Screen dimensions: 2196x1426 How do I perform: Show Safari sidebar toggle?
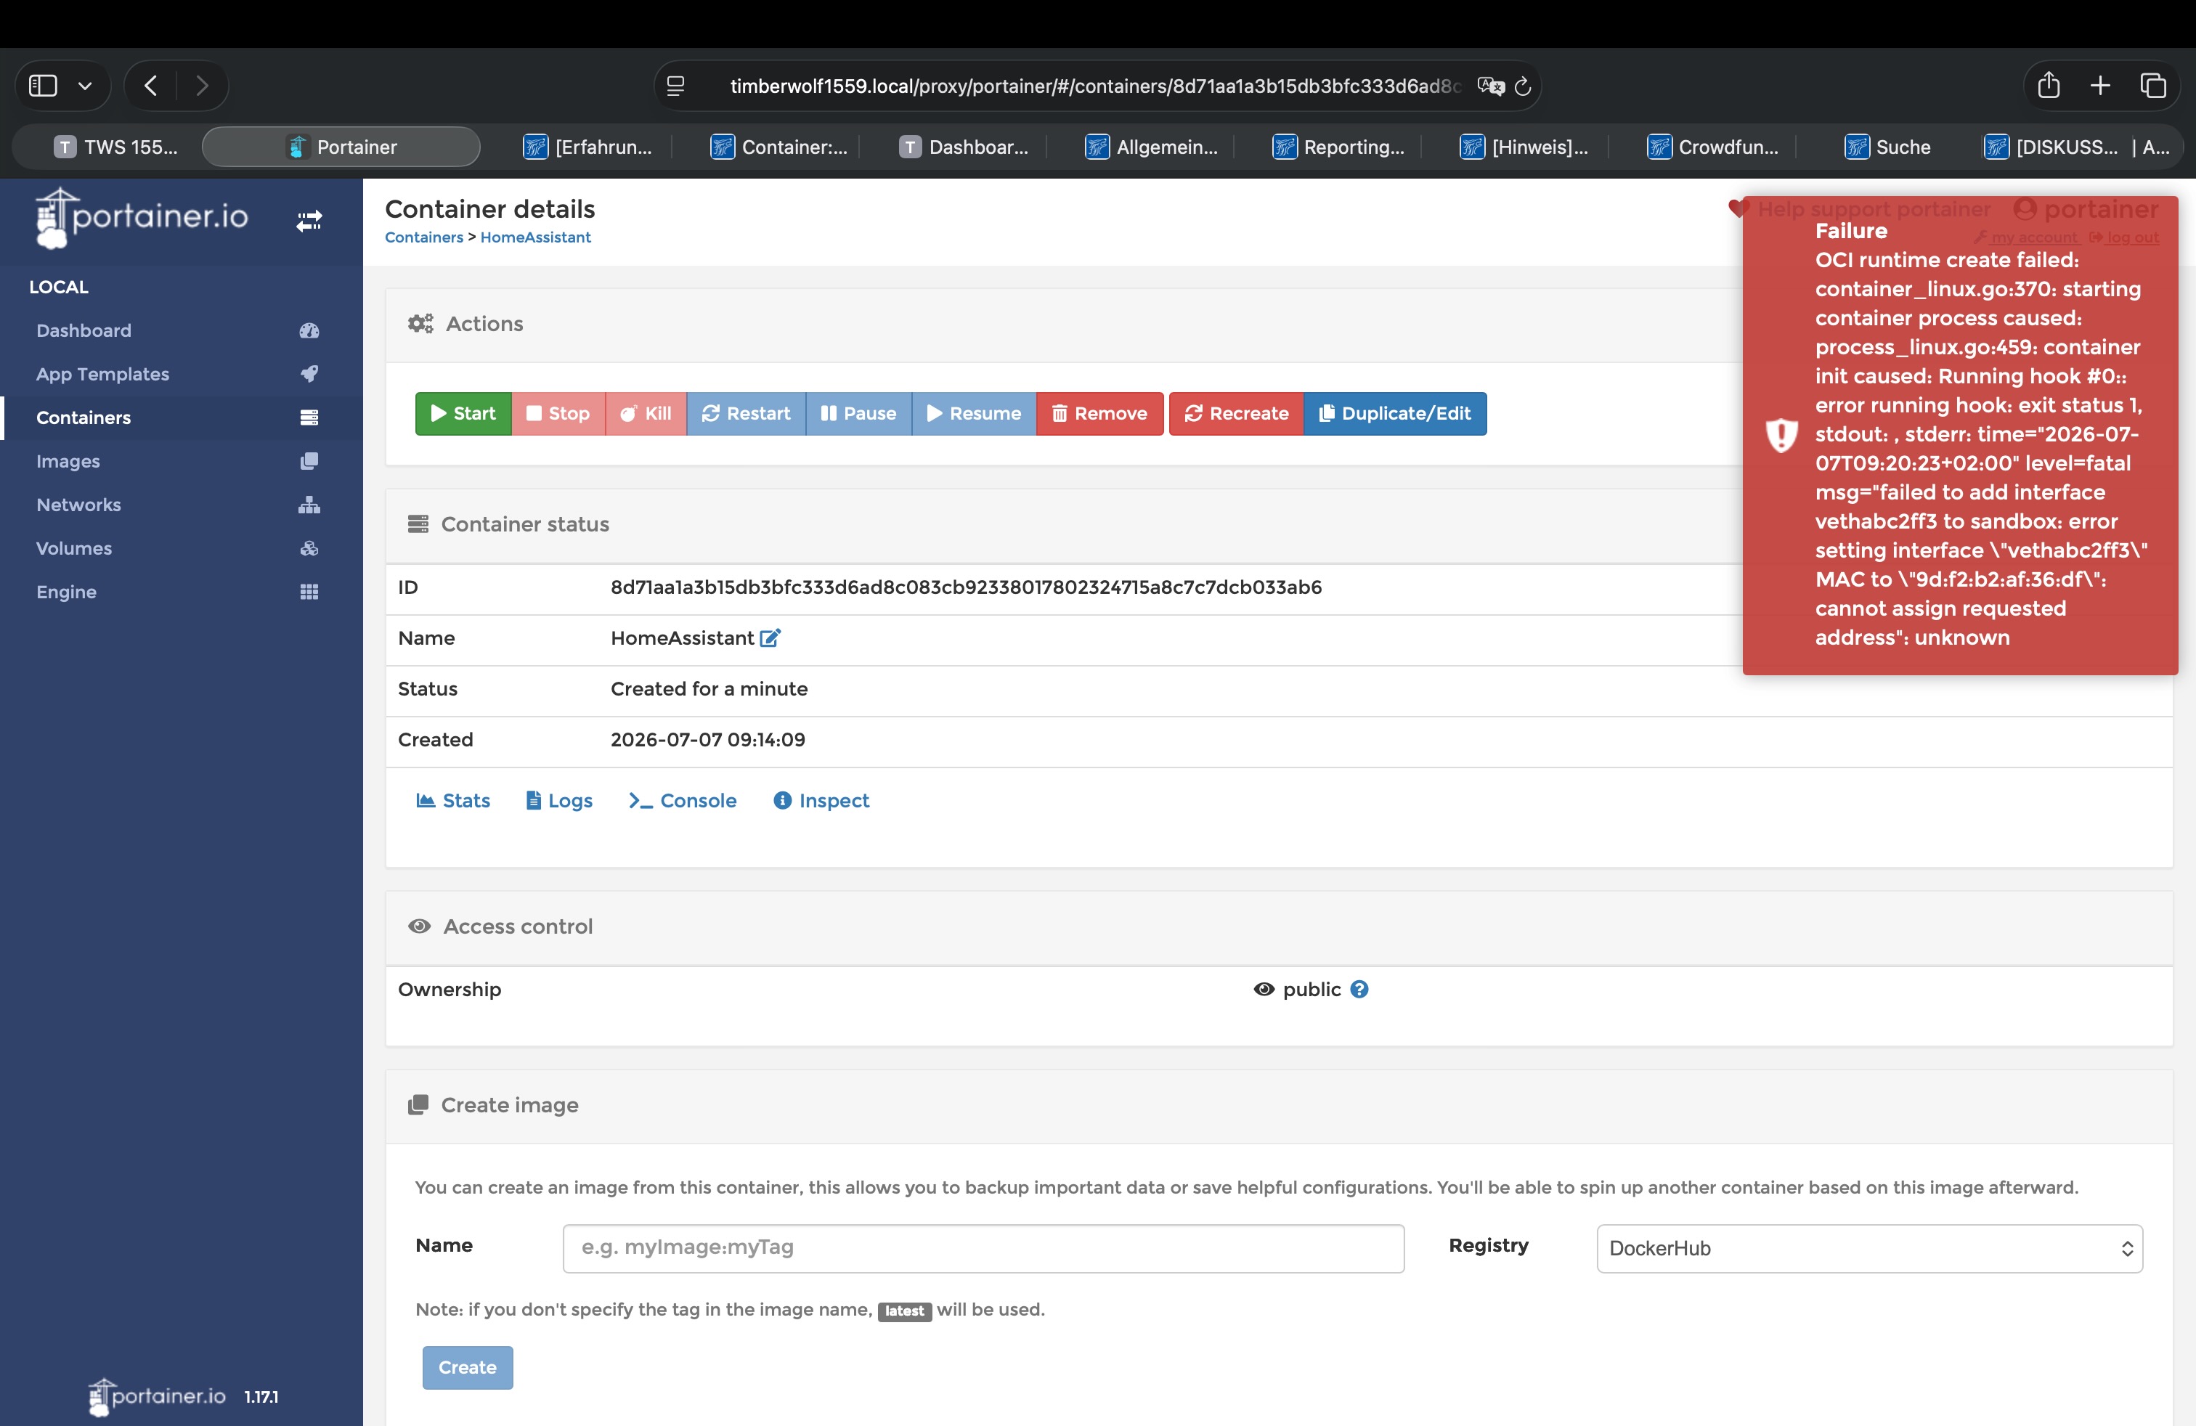point(44,85)
